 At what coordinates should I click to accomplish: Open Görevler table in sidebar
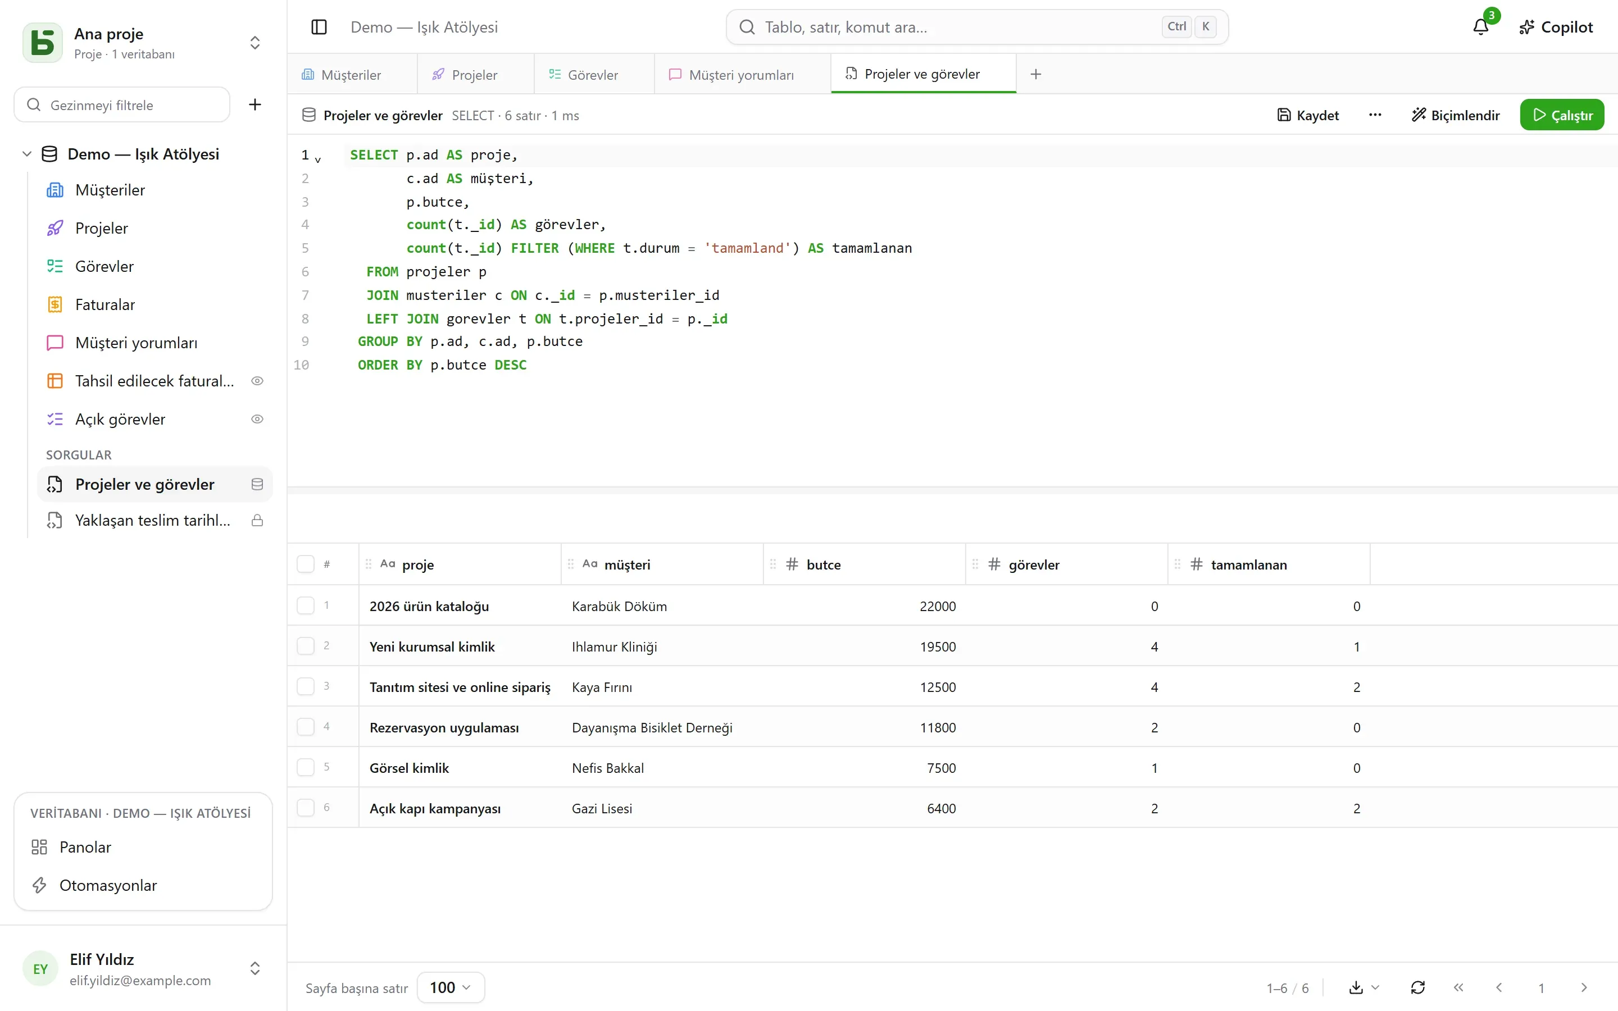click(x=154, y=266)
